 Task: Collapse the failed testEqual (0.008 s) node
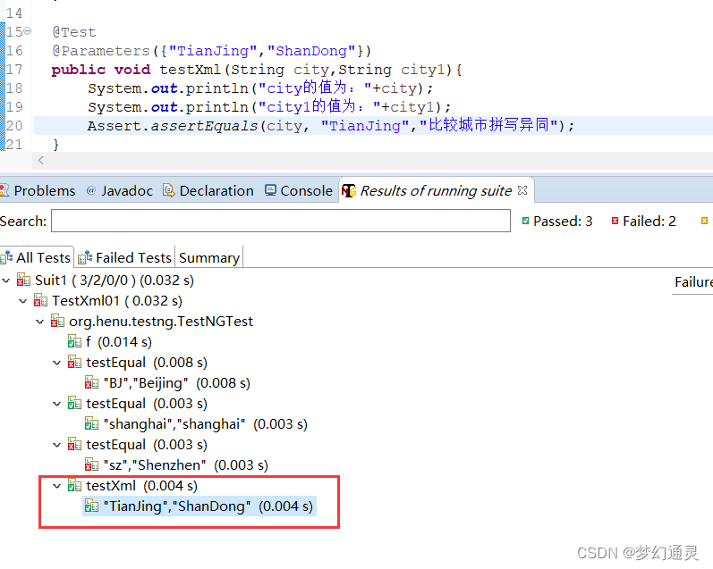(x=57, y=363)
